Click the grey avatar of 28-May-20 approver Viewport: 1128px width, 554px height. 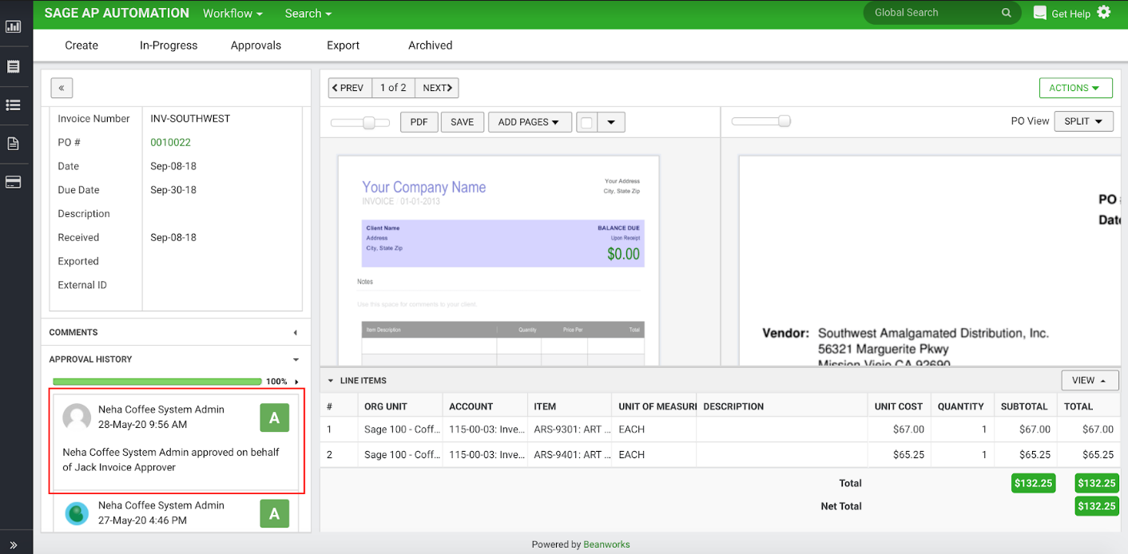point(77,417)
